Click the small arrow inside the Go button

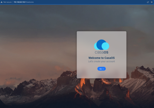103,69
